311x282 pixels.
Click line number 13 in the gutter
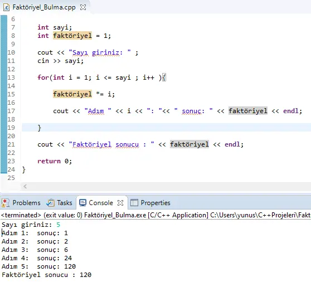(11, 77)
